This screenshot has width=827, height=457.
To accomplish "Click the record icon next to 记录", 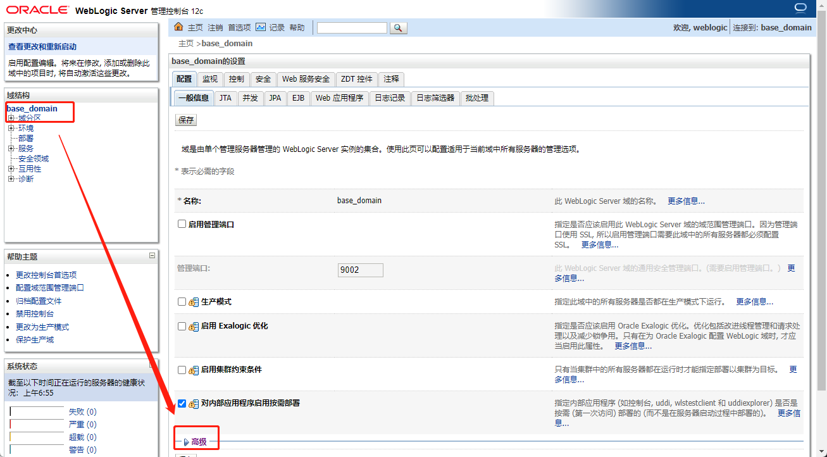I will [261, 27].
